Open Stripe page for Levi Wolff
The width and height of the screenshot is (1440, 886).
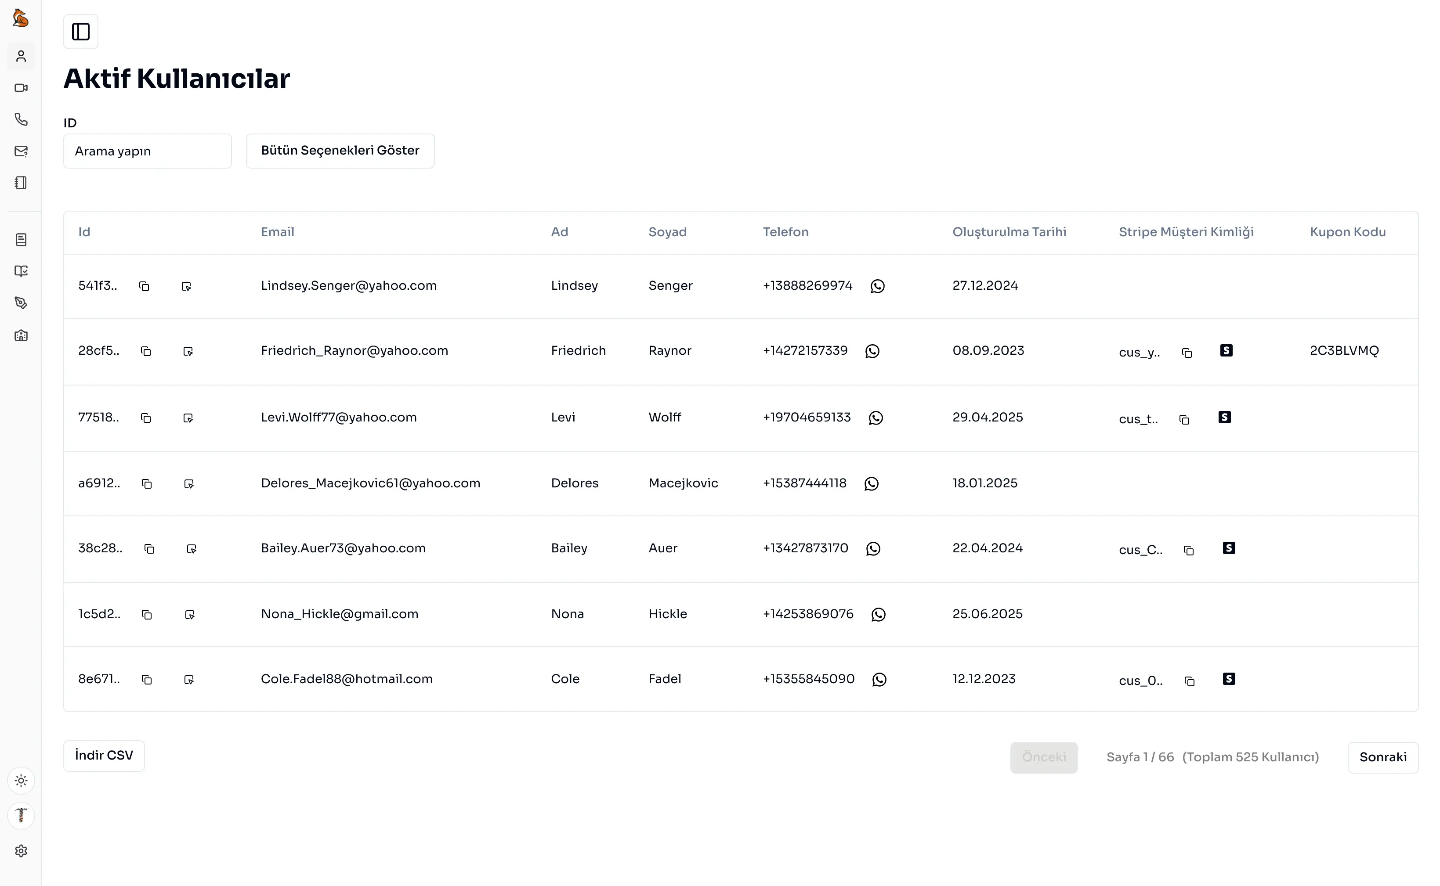click(x=1224, y=417)
